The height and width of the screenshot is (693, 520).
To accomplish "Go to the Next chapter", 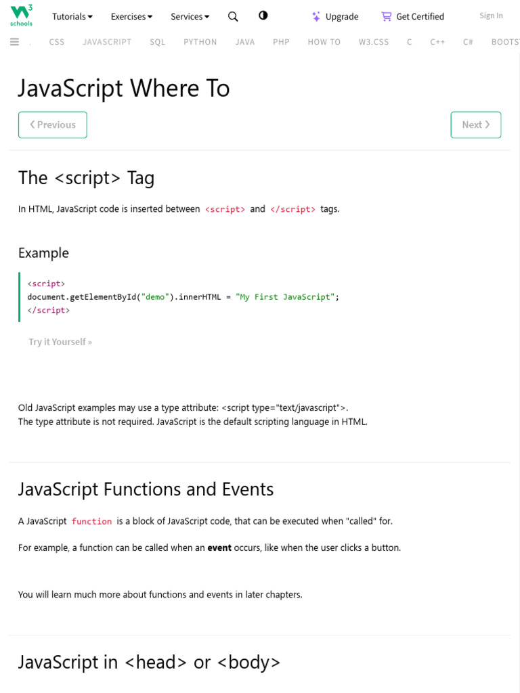I will (x=475, y=125).
